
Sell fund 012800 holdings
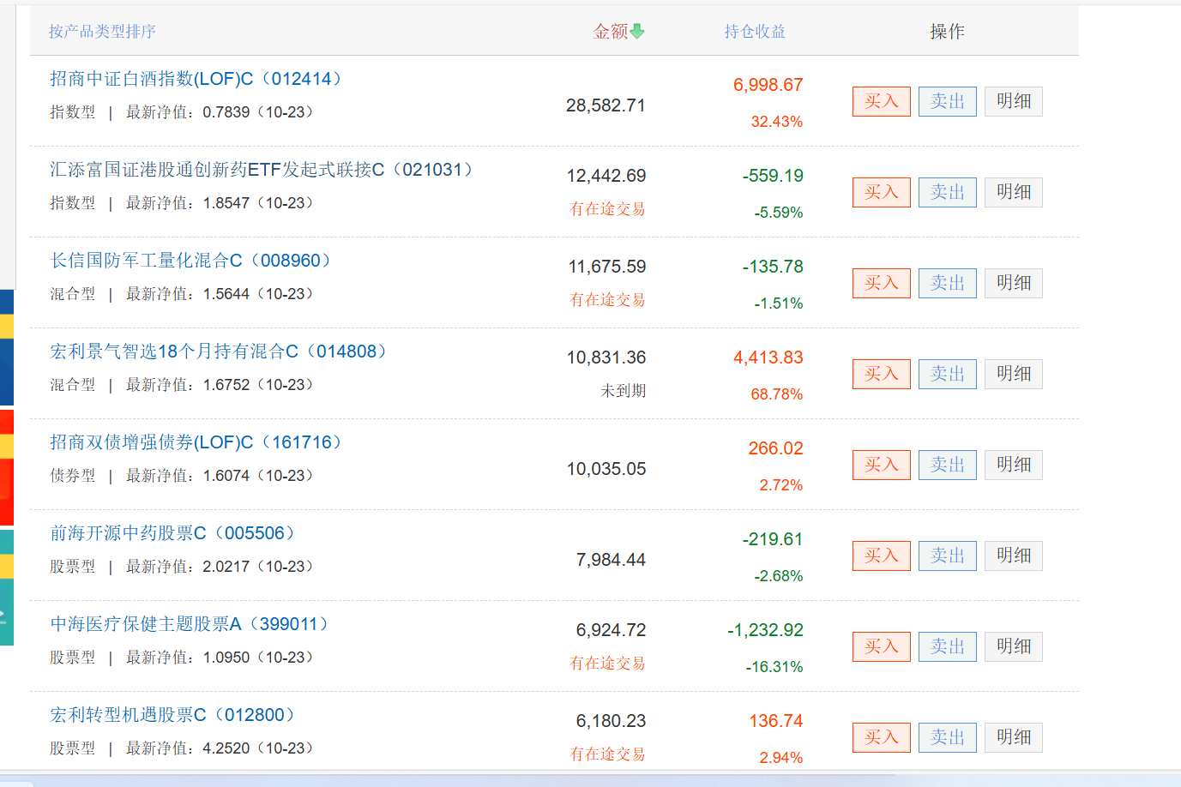click(948, 737)
